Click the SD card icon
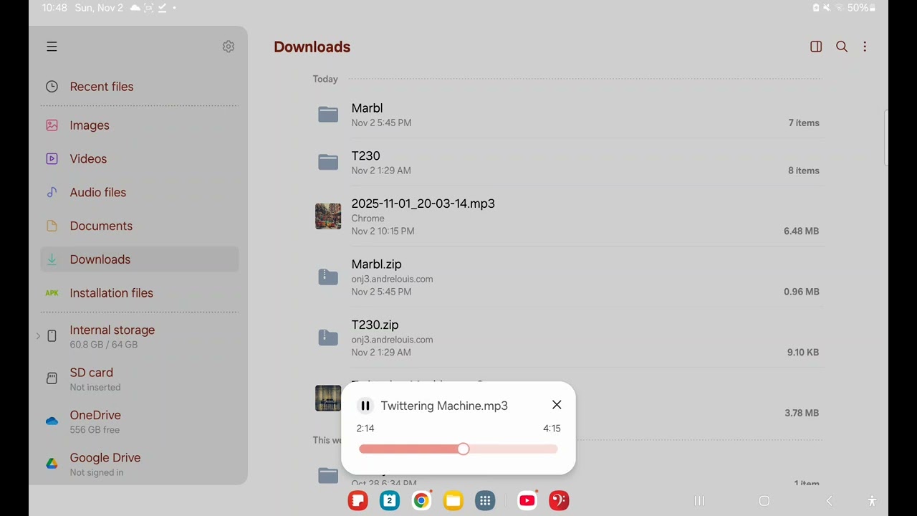Viewport: 917px width, 516px height. (52, 378)
